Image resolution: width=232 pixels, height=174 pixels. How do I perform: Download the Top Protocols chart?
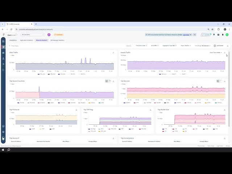coord(76,110)
